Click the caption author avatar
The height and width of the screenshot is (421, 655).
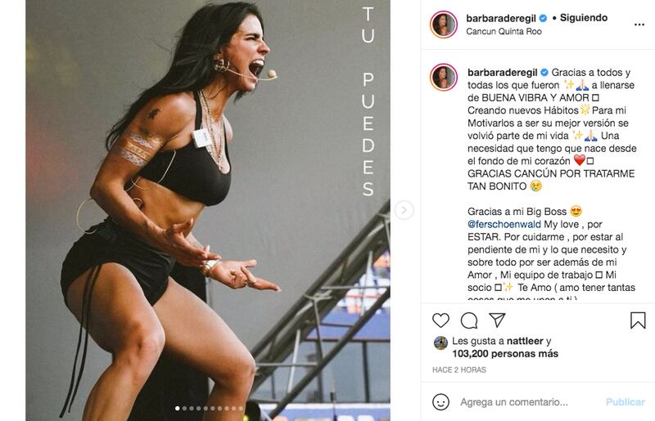tap(444, 77)
